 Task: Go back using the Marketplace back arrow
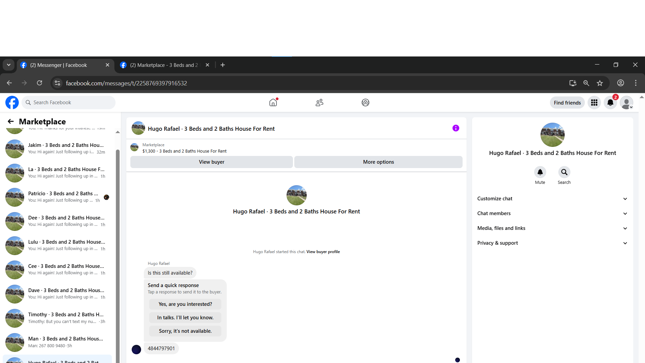(11, 121)
